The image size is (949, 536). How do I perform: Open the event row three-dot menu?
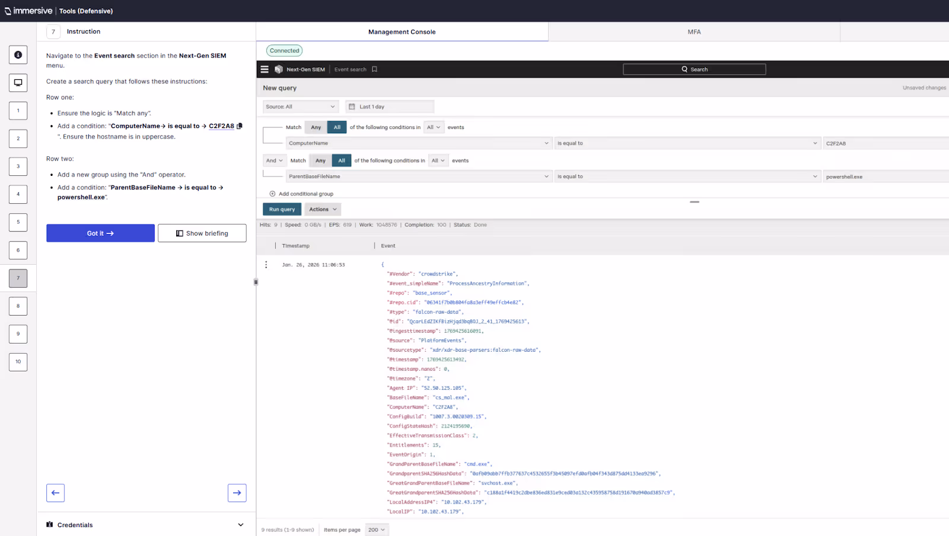tap(266, 265)
